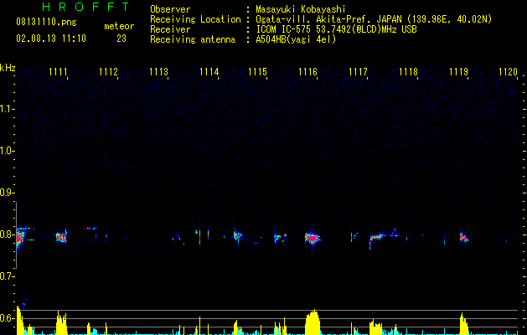Click the HROFFT title text
The width and height of the screenshot is (527, 335).
(x=85, y=7)
